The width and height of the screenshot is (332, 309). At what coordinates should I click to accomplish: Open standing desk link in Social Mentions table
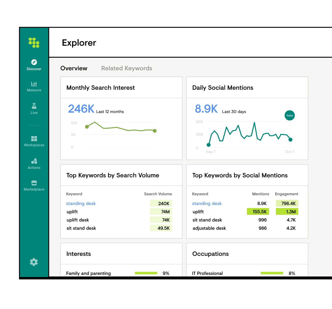[207, 204]
